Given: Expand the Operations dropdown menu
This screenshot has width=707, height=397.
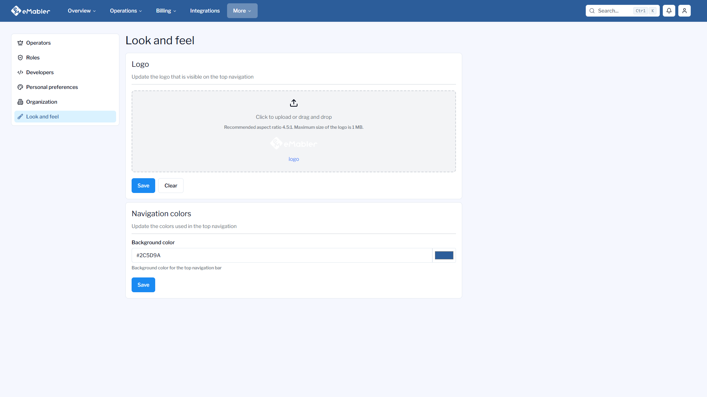Looking at the screenshot, I should pyautogui.click(x=126, y=11).
